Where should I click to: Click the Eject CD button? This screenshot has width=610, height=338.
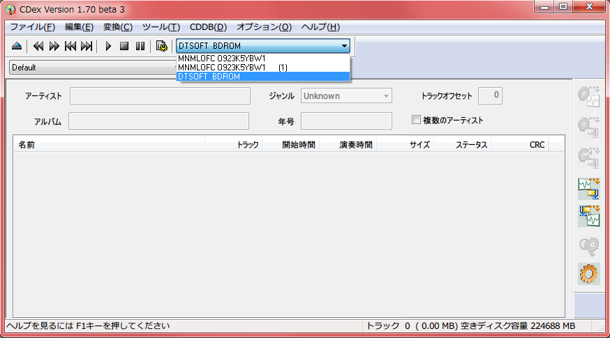click(x=17, y=46)
